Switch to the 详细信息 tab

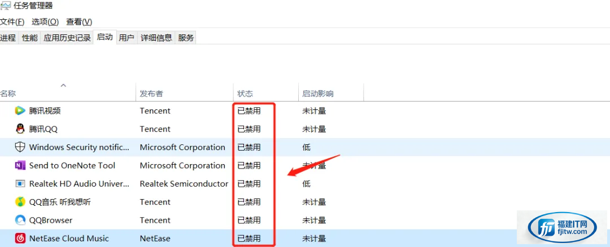[x=156, y=38]
